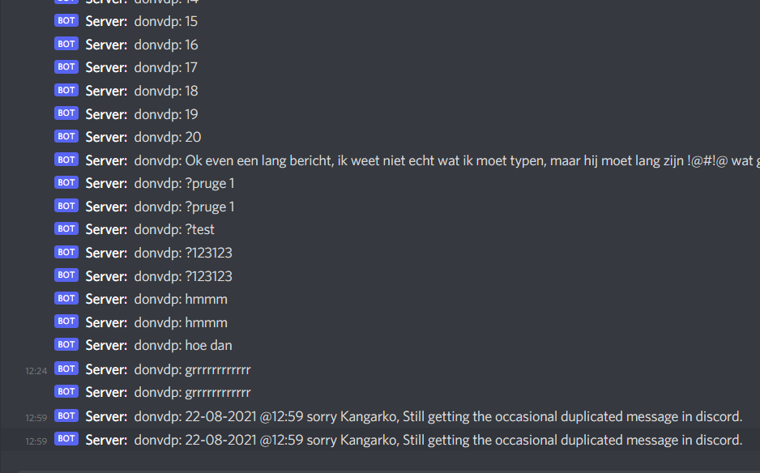Image resolution: width=760 pixels, height=473 pixels.
Task: Click the BOT badge on the topmost visible message
Action: click(66, 2)
